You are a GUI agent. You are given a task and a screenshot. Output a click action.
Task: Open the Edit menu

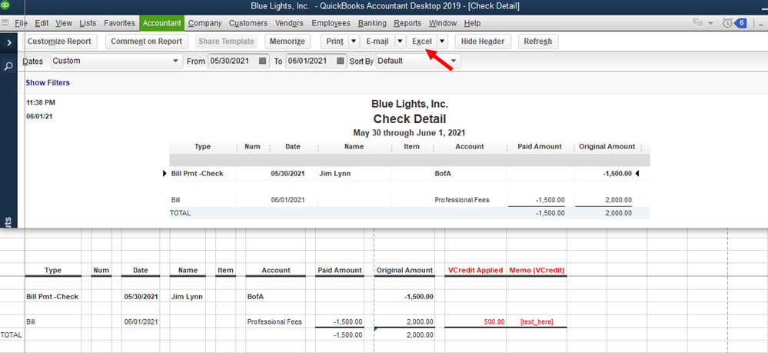pyautogui.click(x=42, y=23)
